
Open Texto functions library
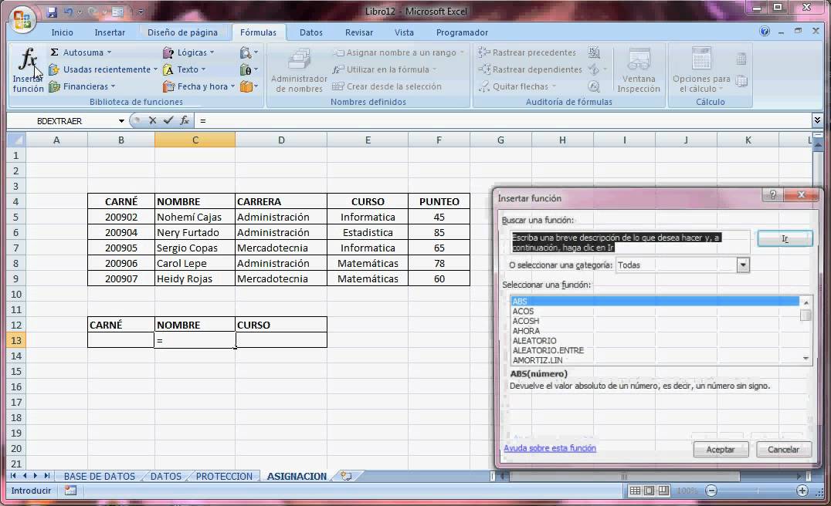[x=184, y=69]
